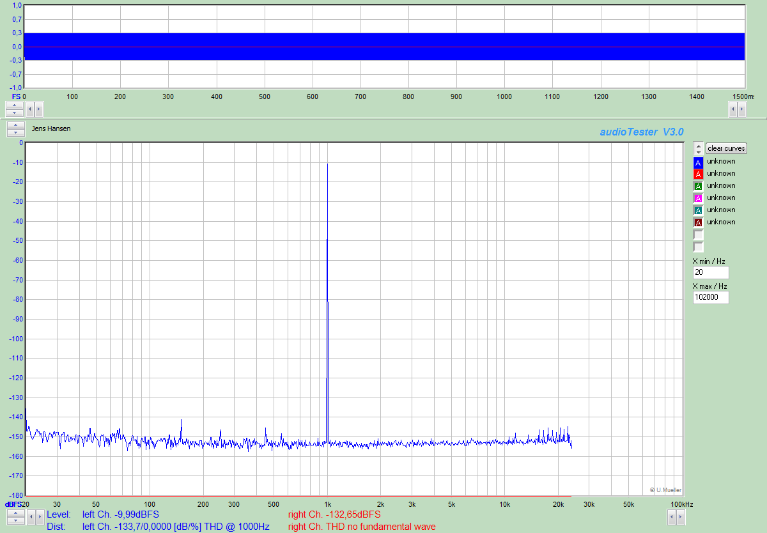Click right arrow beside the 1500ms label
The image size is (767, 533).
741,109
